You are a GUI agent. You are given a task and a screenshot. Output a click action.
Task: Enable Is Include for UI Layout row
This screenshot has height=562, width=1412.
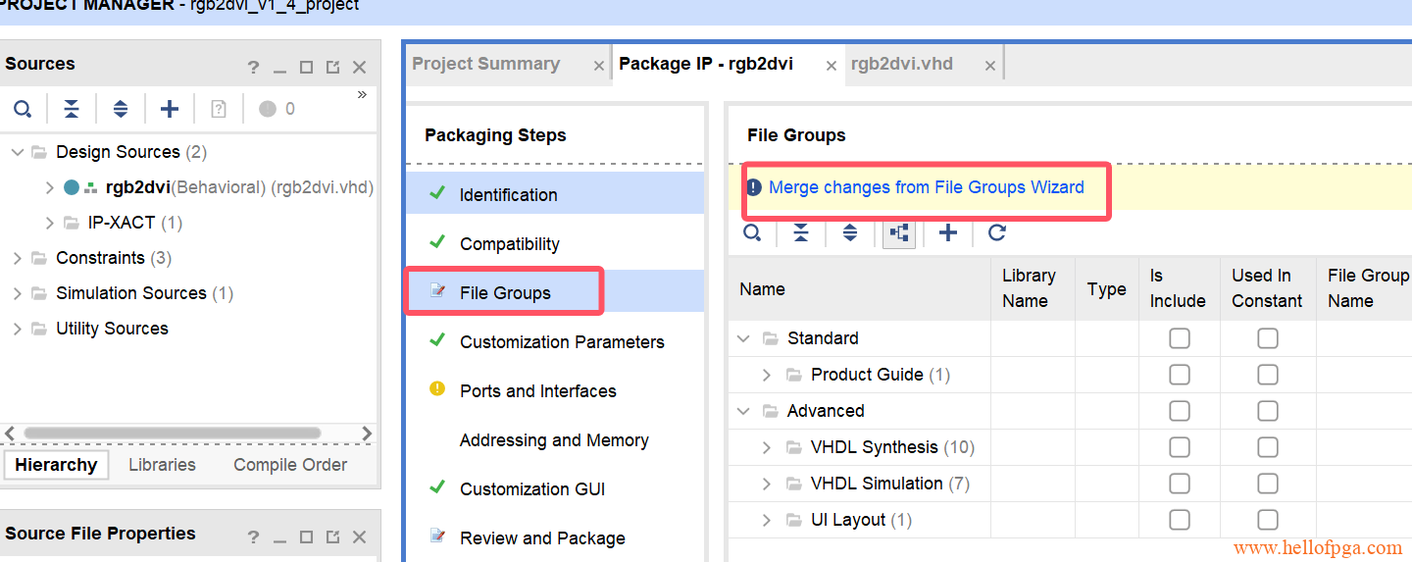pyautogui.click(x=1180, y=520)
